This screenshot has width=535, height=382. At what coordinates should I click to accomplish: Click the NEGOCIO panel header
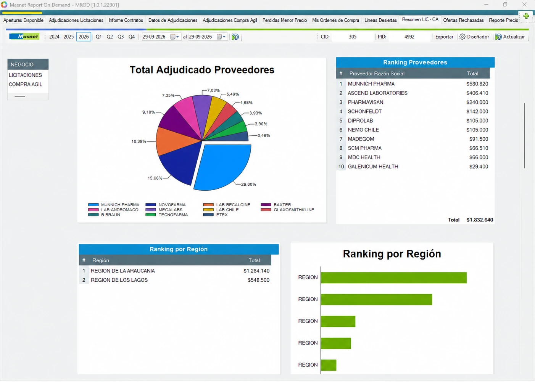coord(28,64)
